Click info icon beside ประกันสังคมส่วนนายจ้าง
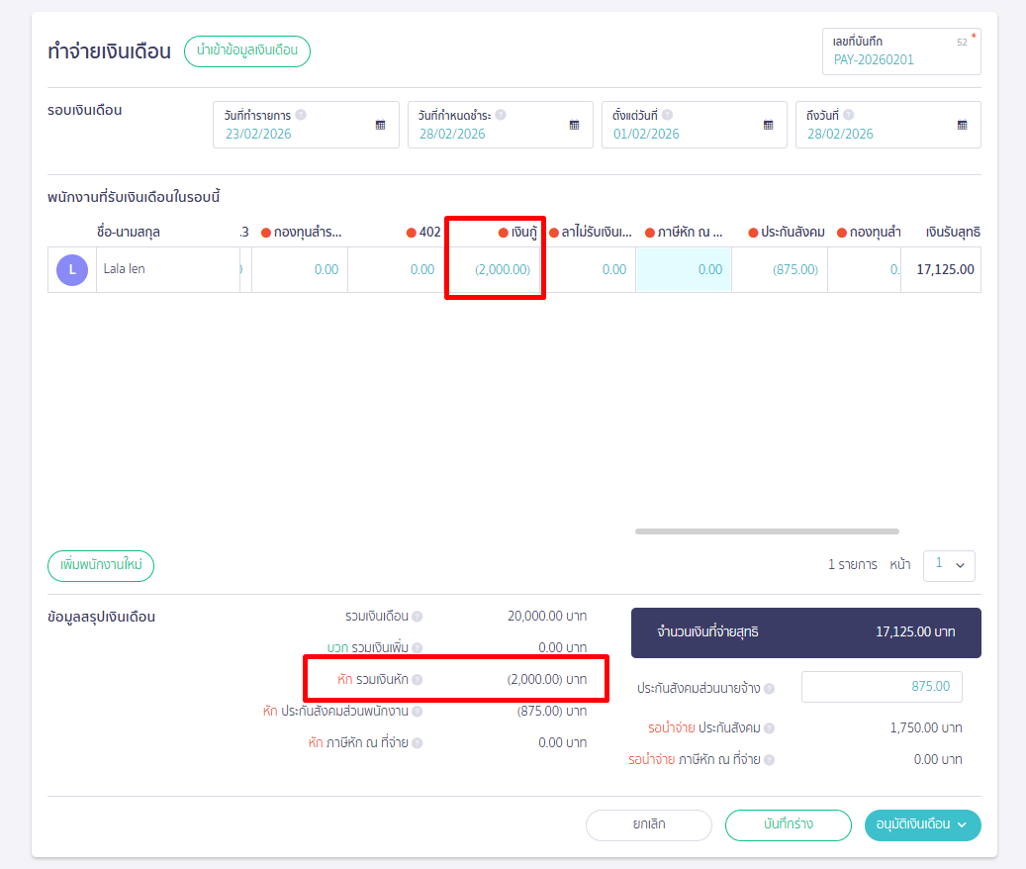The width and height of the screenshot is (1026, 869). click(x=769, y=688)
